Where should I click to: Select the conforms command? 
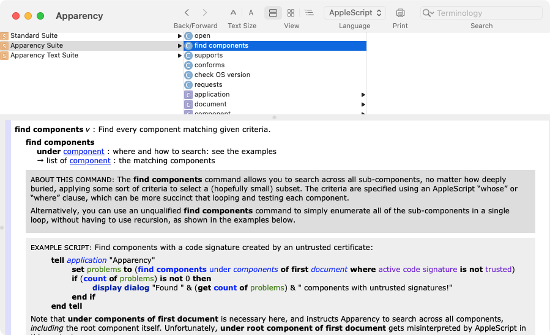[x=275, y=65]
